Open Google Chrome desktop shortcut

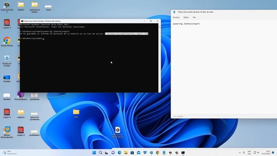(x=7, y=42)
